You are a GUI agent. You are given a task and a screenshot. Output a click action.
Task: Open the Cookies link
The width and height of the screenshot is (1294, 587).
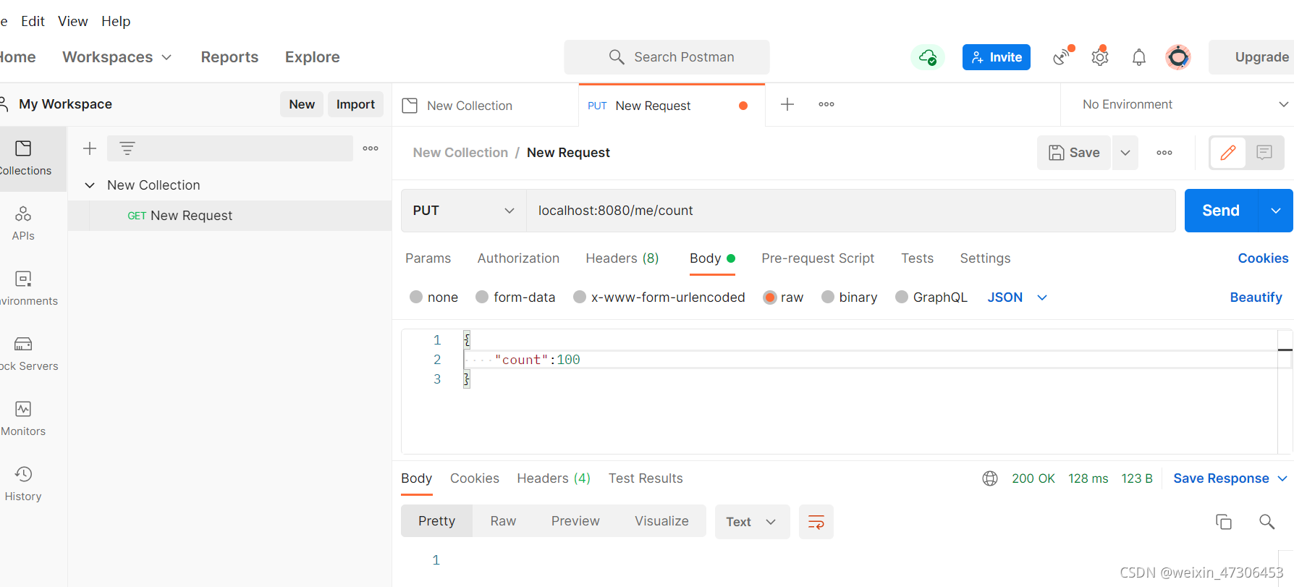click(x=1263, y=258)
